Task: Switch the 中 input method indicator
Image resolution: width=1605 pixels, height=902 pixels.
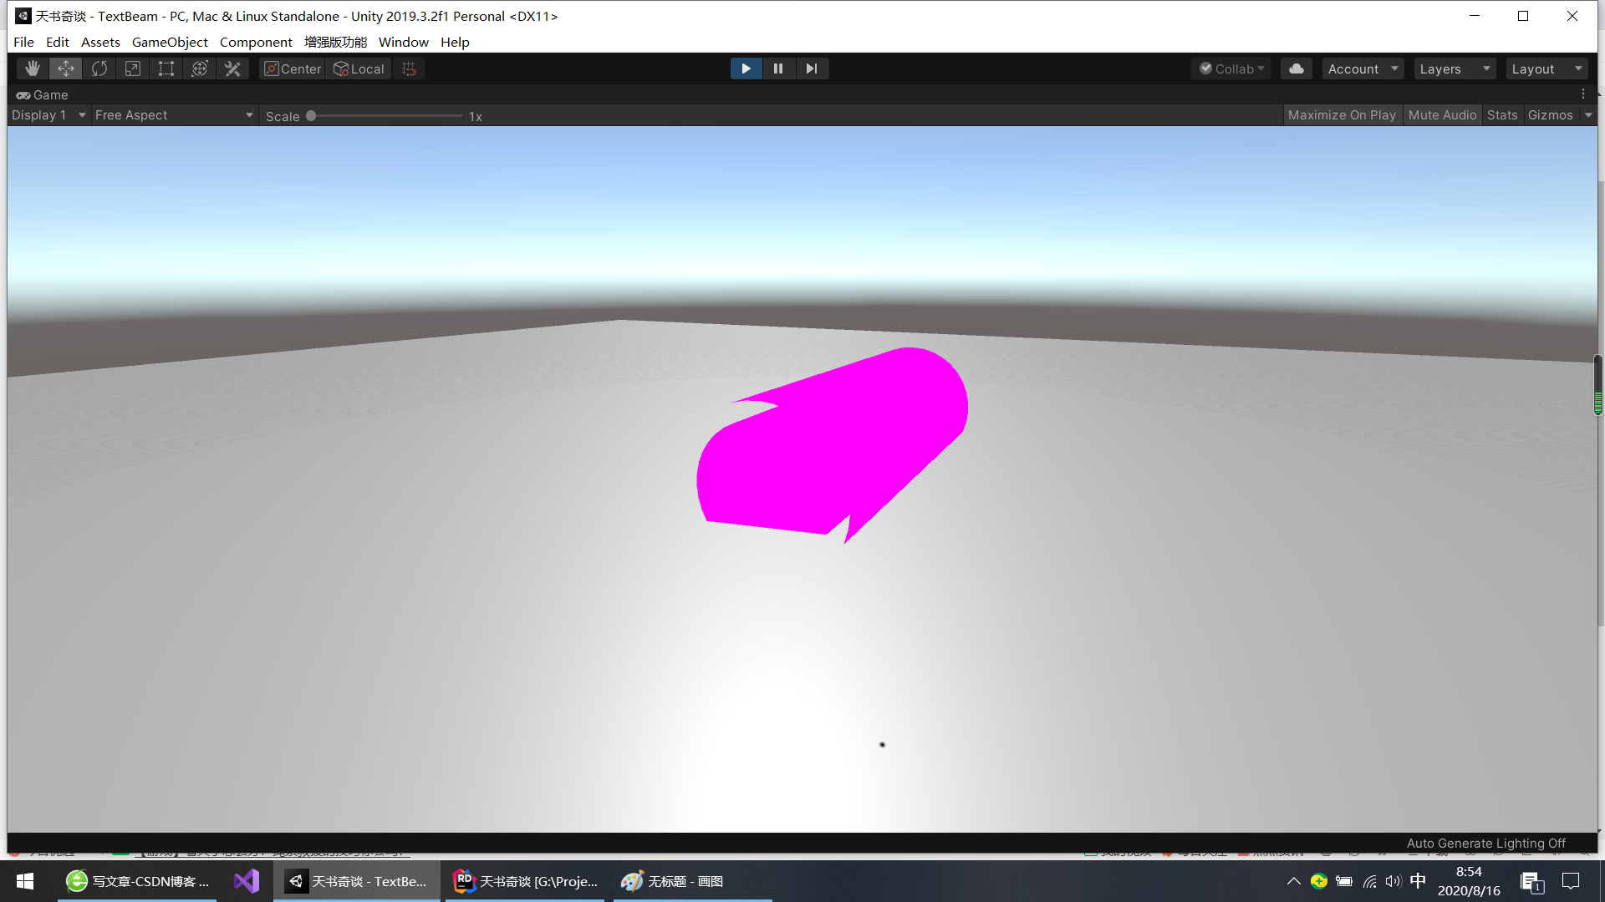Action: (x=1418, y=881)
